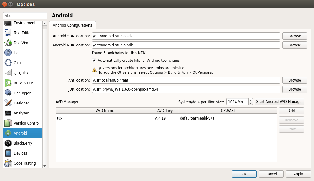Open the BlackBerry category icon
Viewport: 314px width, 181px height.
tap(8, 143)
